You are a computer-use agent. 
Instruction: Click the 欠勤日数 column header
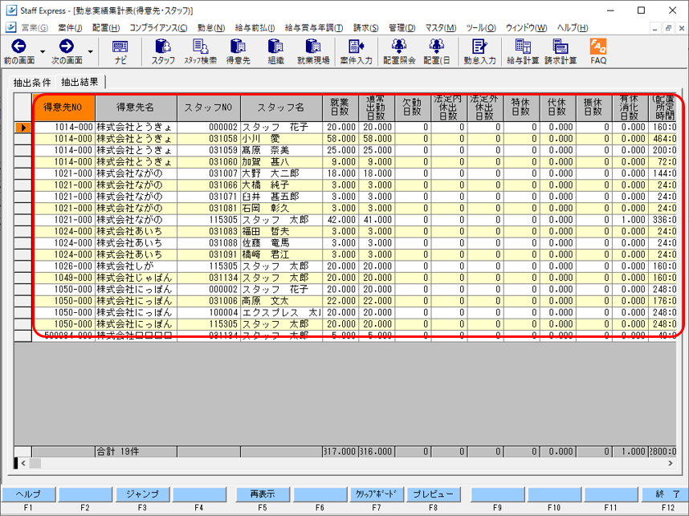click(413, 108)
